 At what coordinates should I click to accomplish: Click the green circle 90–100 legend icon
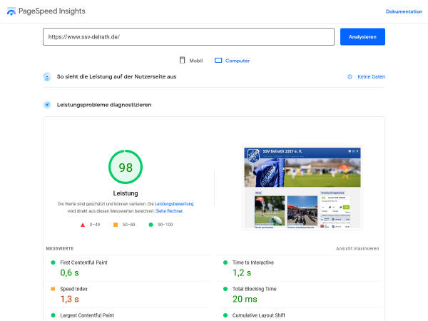[151, 225]
